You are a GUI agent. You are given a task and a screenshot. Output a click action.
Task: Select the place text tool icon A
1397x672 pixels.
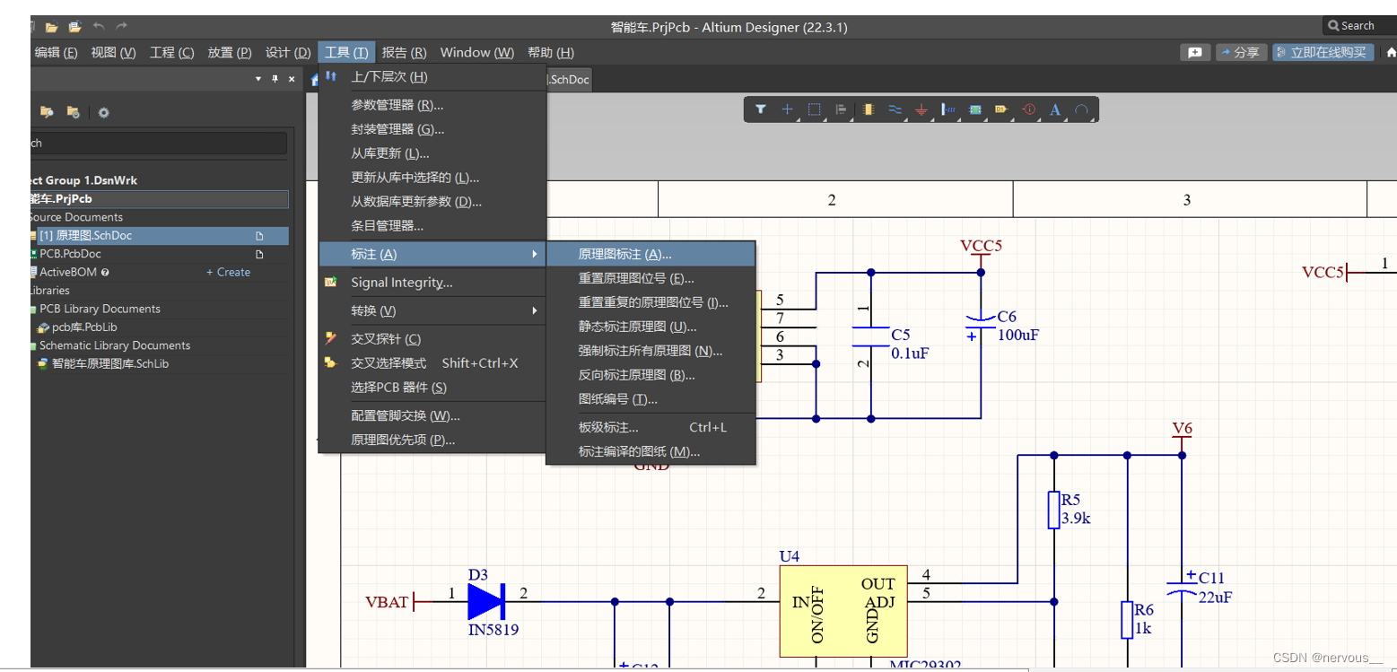[1055, 109]
